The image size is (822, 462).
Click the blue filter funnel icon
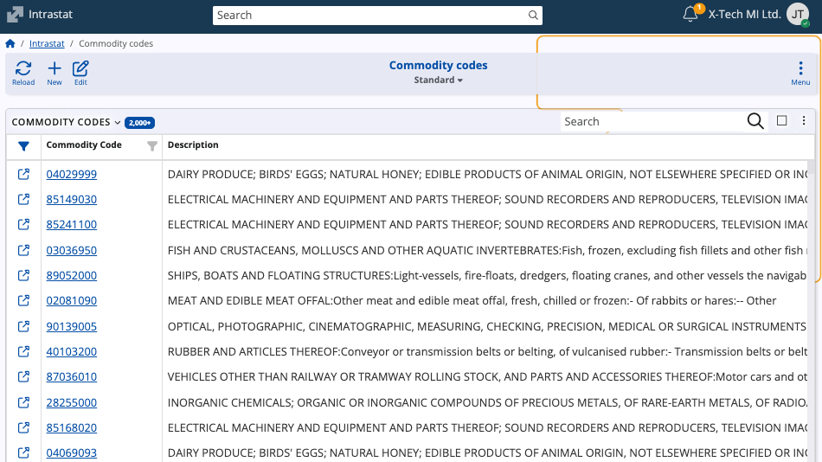pyautogui.click(x=24, y=146)
